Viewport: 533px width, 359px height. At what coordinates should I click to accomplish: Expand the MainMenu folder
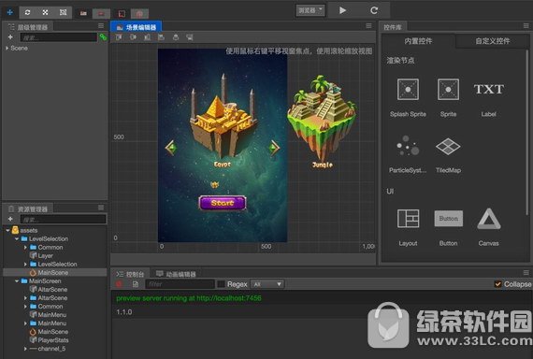click(x=25, y=323)
